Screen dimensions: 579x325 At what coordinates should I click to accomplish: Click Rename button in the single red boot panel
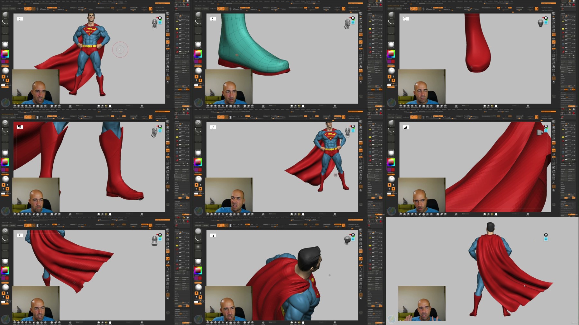[564, 61]
